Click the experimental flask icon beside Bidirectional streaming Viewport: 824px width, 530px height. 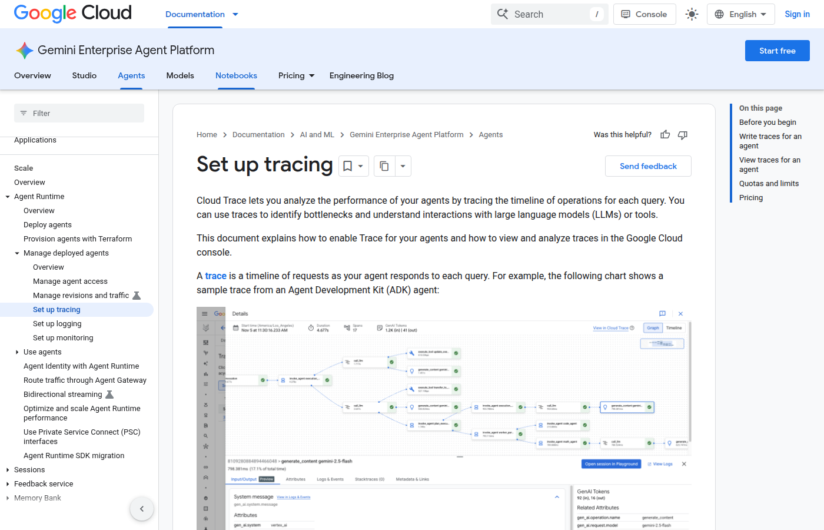point(109,395)
